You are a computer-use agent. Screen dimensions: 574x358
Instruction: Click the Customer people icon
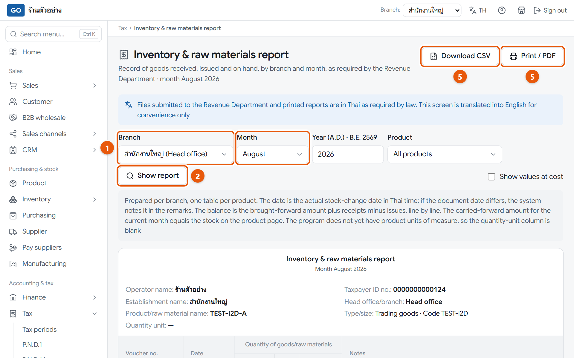tap(13, 102)
